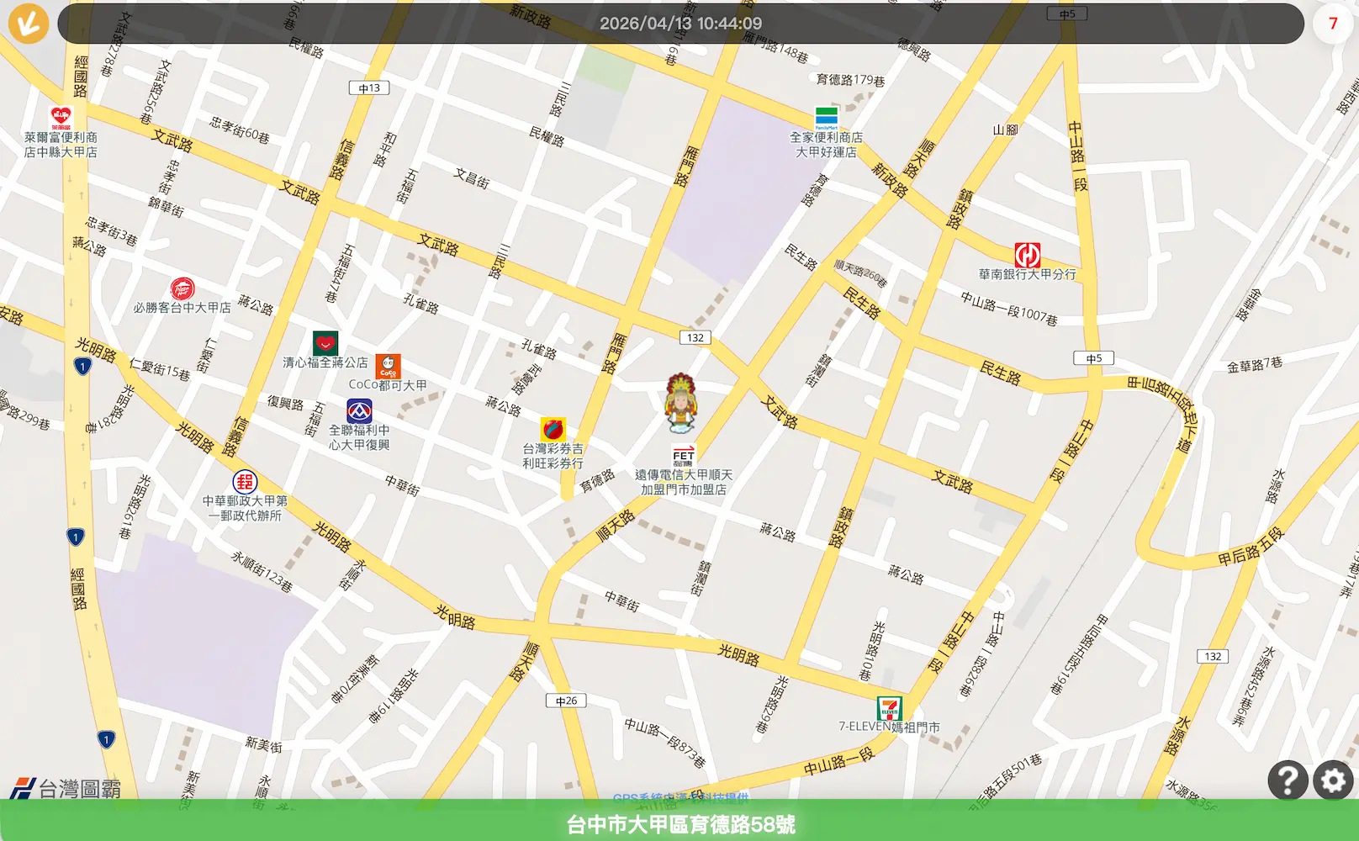
Task: Open the help question mark button
Action: click(x=1287, y=780)
